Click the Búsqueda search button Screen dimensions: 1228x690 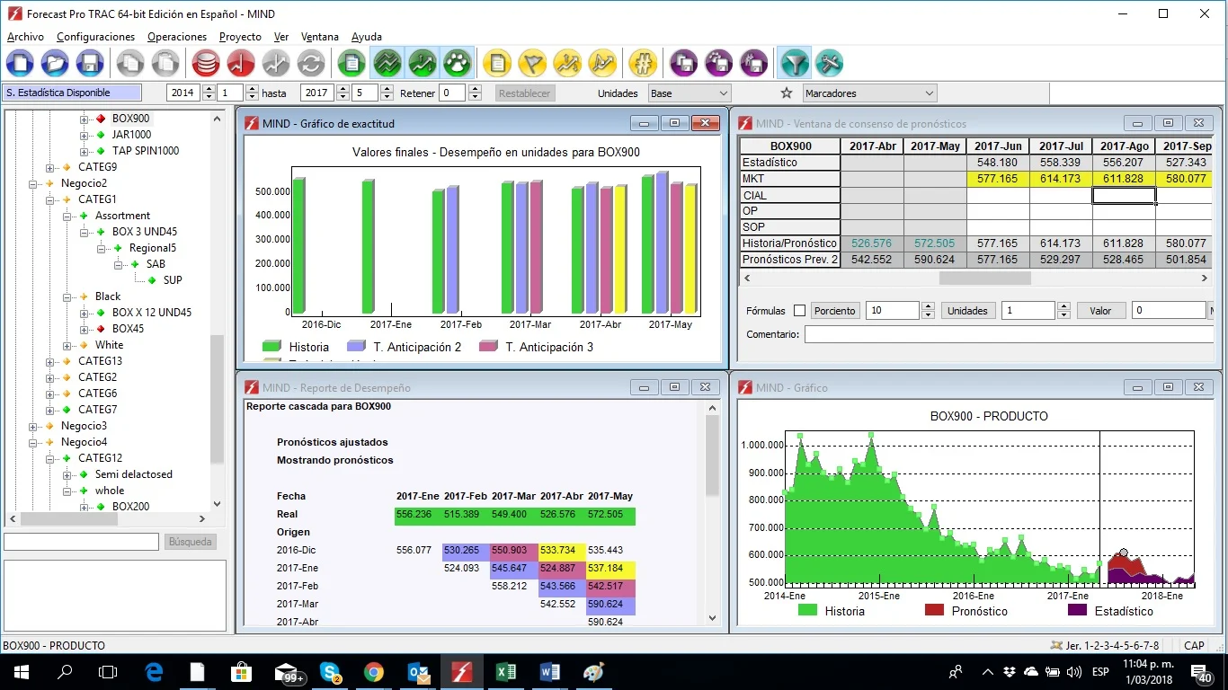pyautogui.click(x=191, y=542)
